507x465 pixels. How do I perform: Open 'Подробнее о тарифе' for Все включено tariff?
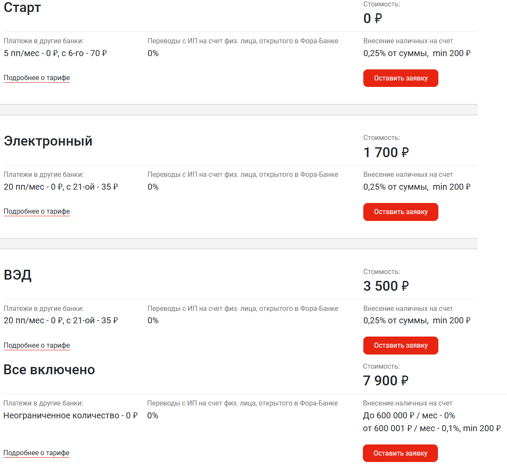[36, 453]
